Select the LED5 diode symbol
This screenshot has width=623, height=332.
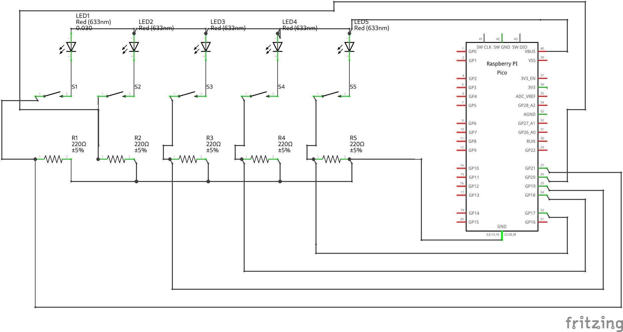pos(349,47)
